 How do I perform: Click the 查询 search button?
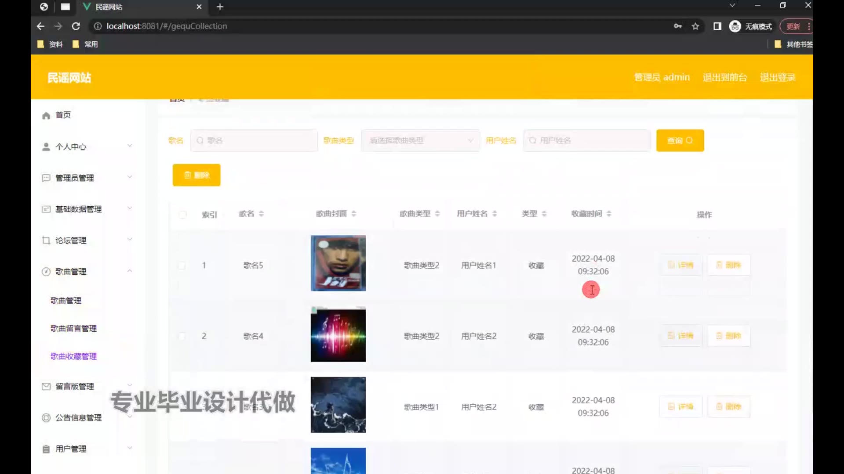680,140
